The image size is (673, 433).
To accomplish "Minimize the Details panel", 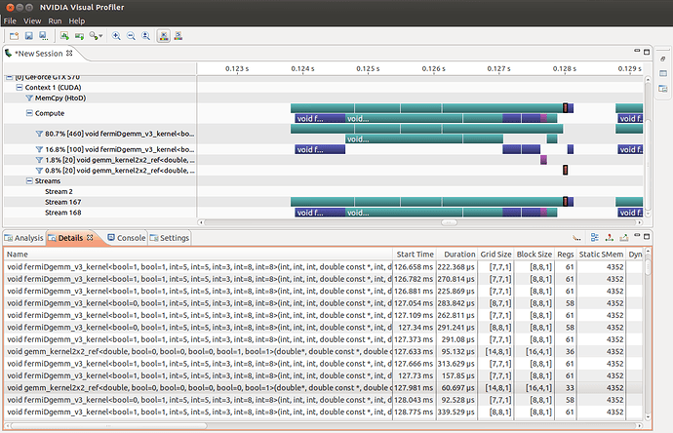I will click(x=637, y=235).
